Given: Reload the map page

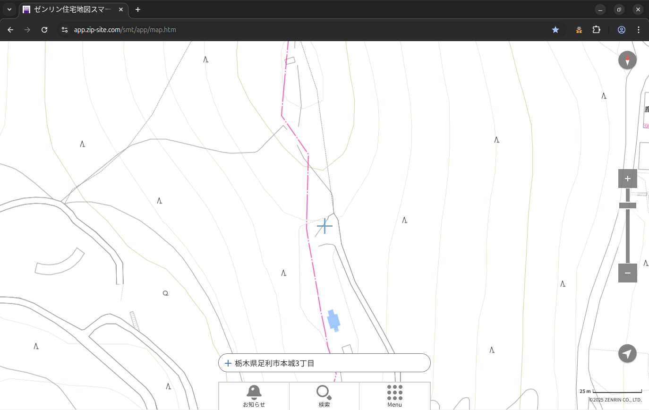Looking at the screenshot, I should [x=44, y=30].
